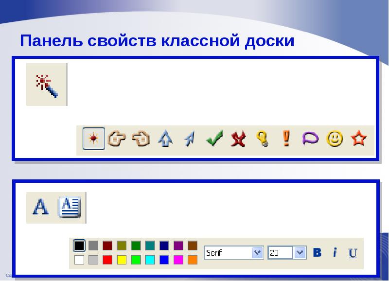Image resolution: width=389 pixels, height=281 pixels.
Task: Open the Serif font dropdown
Action: coord(257,253)
